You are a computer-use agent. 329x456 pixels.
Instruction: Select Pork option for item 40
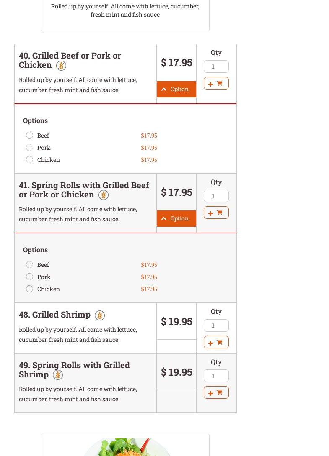29,147
